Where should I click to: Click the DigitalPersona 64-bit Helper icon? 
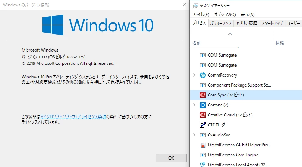pyautogui.click(x=203, y=145)
